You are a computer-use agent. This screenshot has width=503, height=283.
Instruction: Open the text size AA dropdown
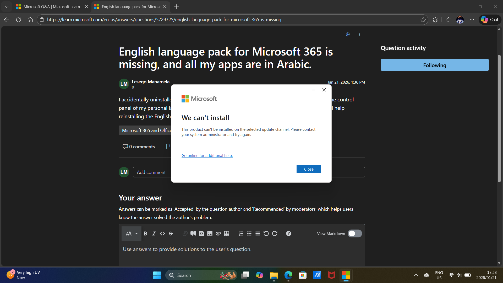(132, 233)
